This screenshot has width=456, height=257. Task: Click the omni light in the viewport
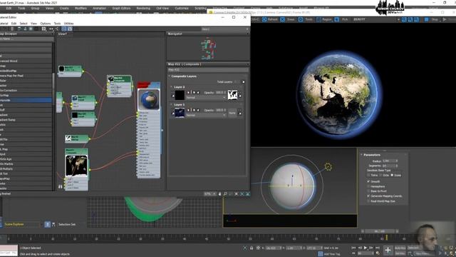[x=328, y=166]
